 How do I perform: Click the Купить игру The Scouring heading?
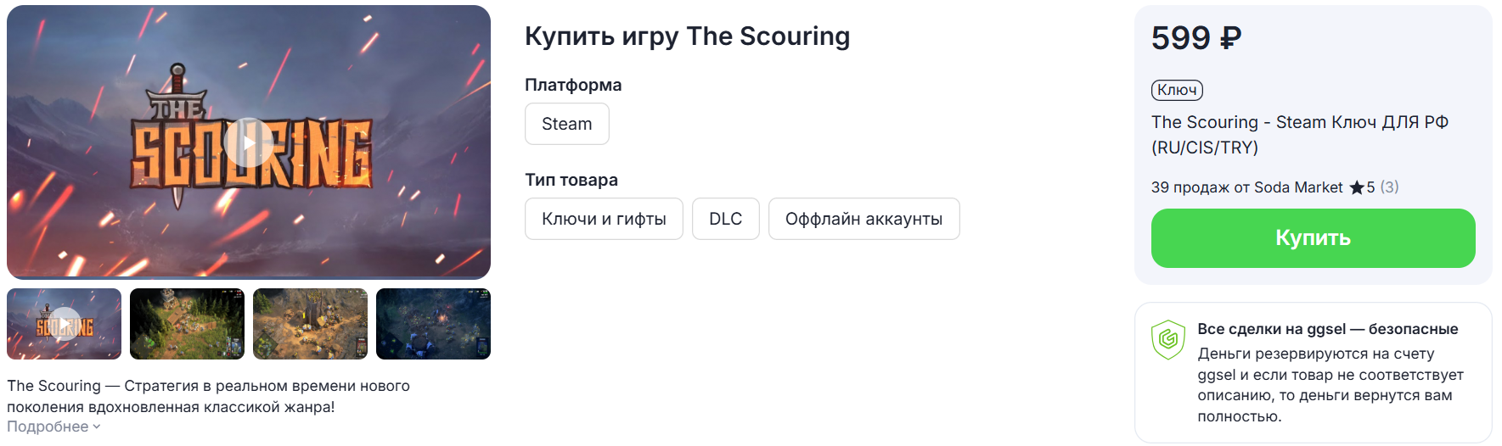tap(687, 36)
